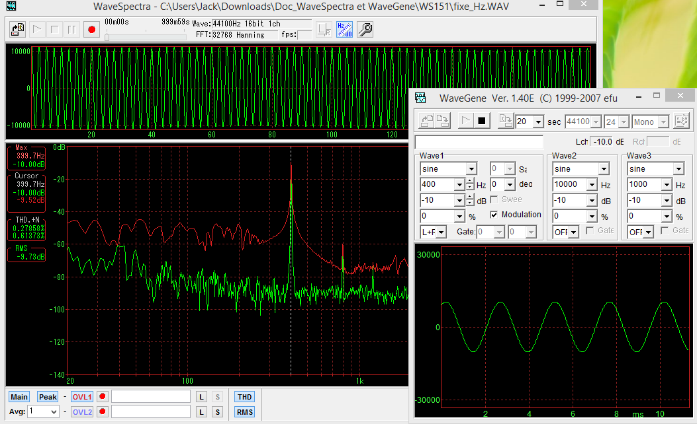Select the Main display mode tab

click(19, 396)
